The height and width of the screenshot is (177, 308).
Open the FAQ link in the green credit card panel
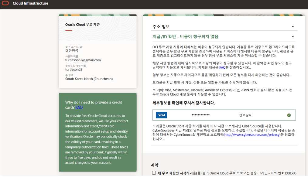[x=79, y=107]
